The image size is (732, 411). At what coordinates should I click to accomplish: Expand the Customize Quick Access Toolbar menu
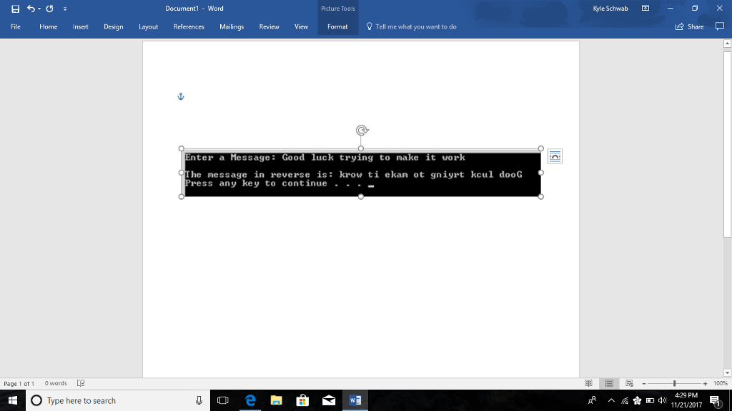(64, 8)
